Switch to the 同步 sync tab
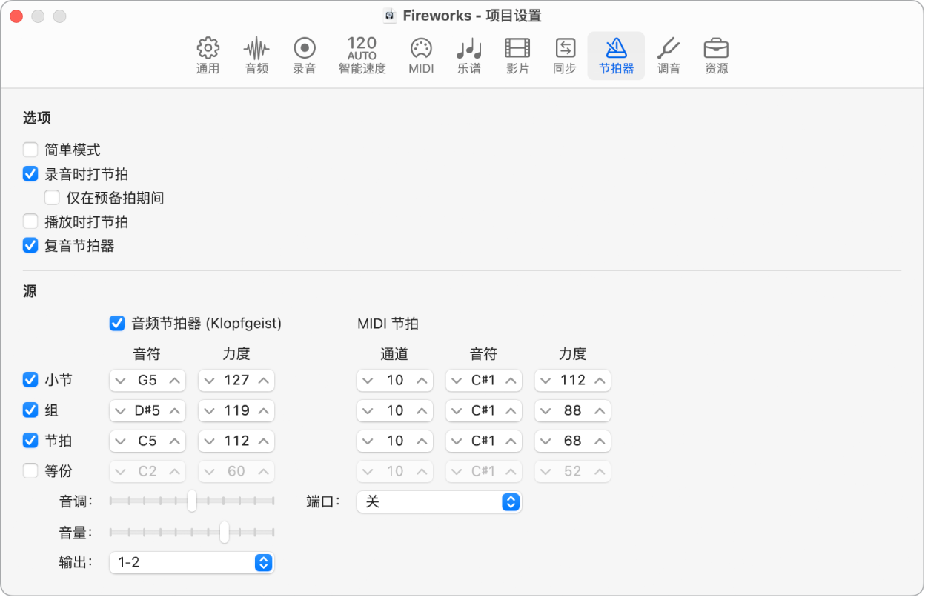Image resolution: width=925 pixels, height=597 pixels. click(x=565, y=49)
